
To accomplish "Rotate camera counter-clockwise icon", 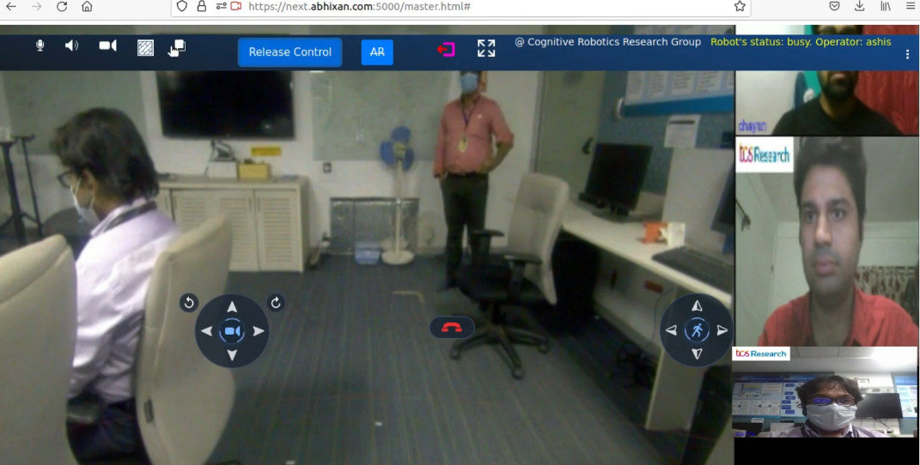I will tap(189, 303).
